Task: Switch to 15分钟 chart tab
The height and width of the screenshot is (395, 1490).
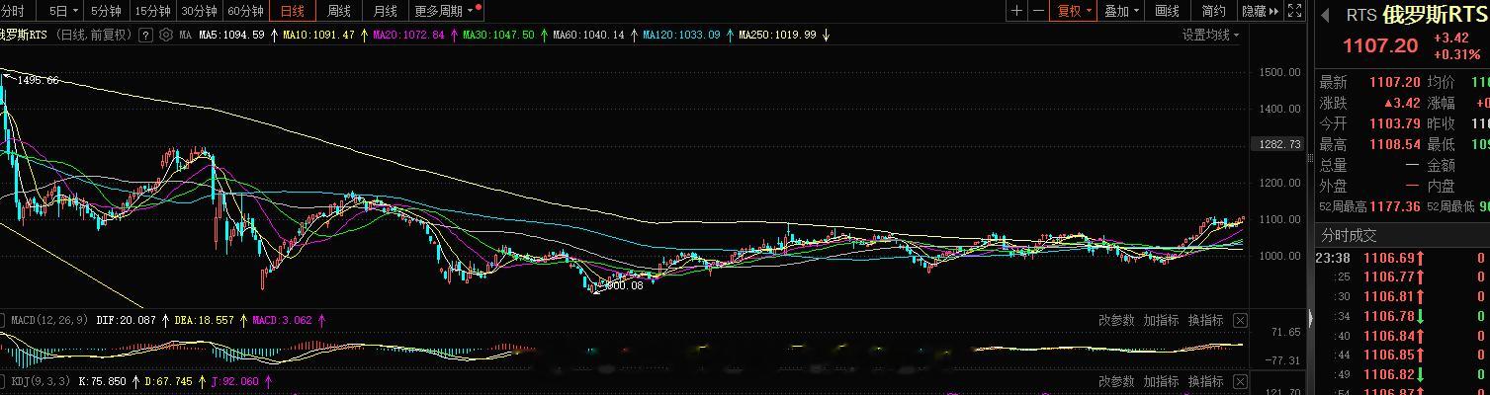Action: [x=152, y=11]
